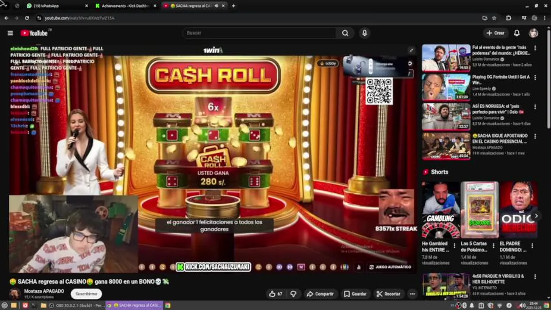This screenshot has width=551, height=310.
Task: Open the taskbar start menu icon
Action: (x=4, y=305)
